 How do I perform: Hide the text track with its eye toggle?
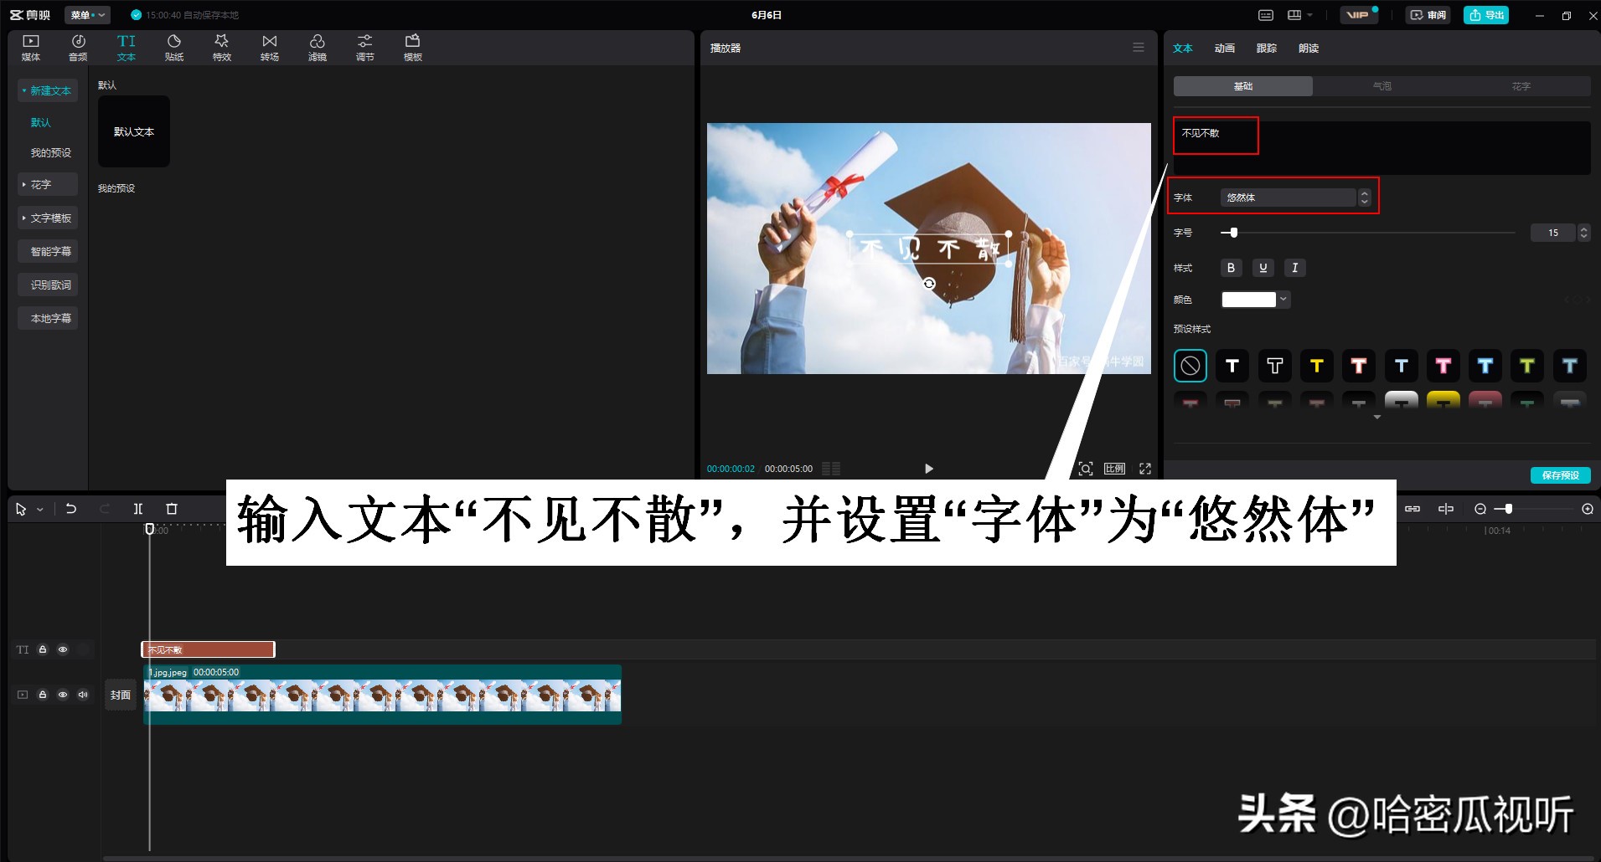pyautogui.click(x=63, y=649)
